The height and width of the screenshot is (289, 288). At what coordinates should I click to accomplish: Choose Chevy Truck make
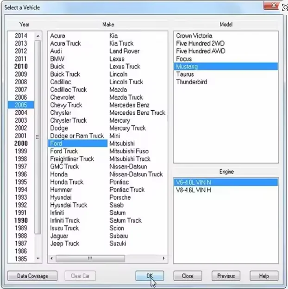click(66, 105)
